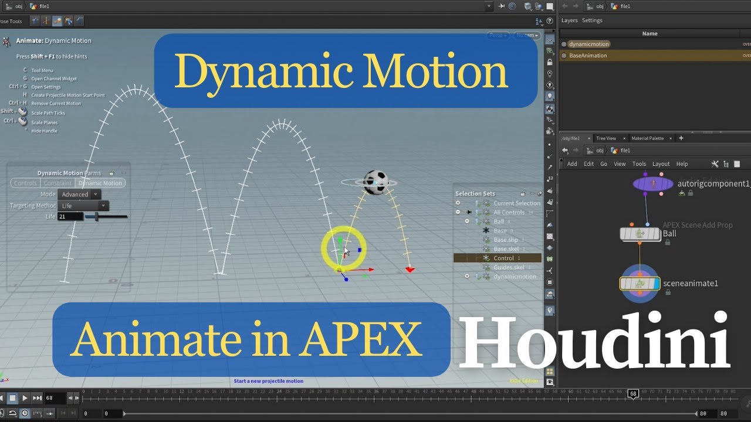Open the Layout menu
This screenshot has height=422, width=751.
coord(661,164)
